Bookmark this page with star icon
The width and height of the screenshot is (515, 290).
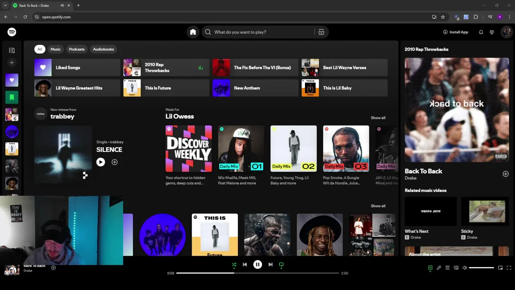[x=443, y=17]
